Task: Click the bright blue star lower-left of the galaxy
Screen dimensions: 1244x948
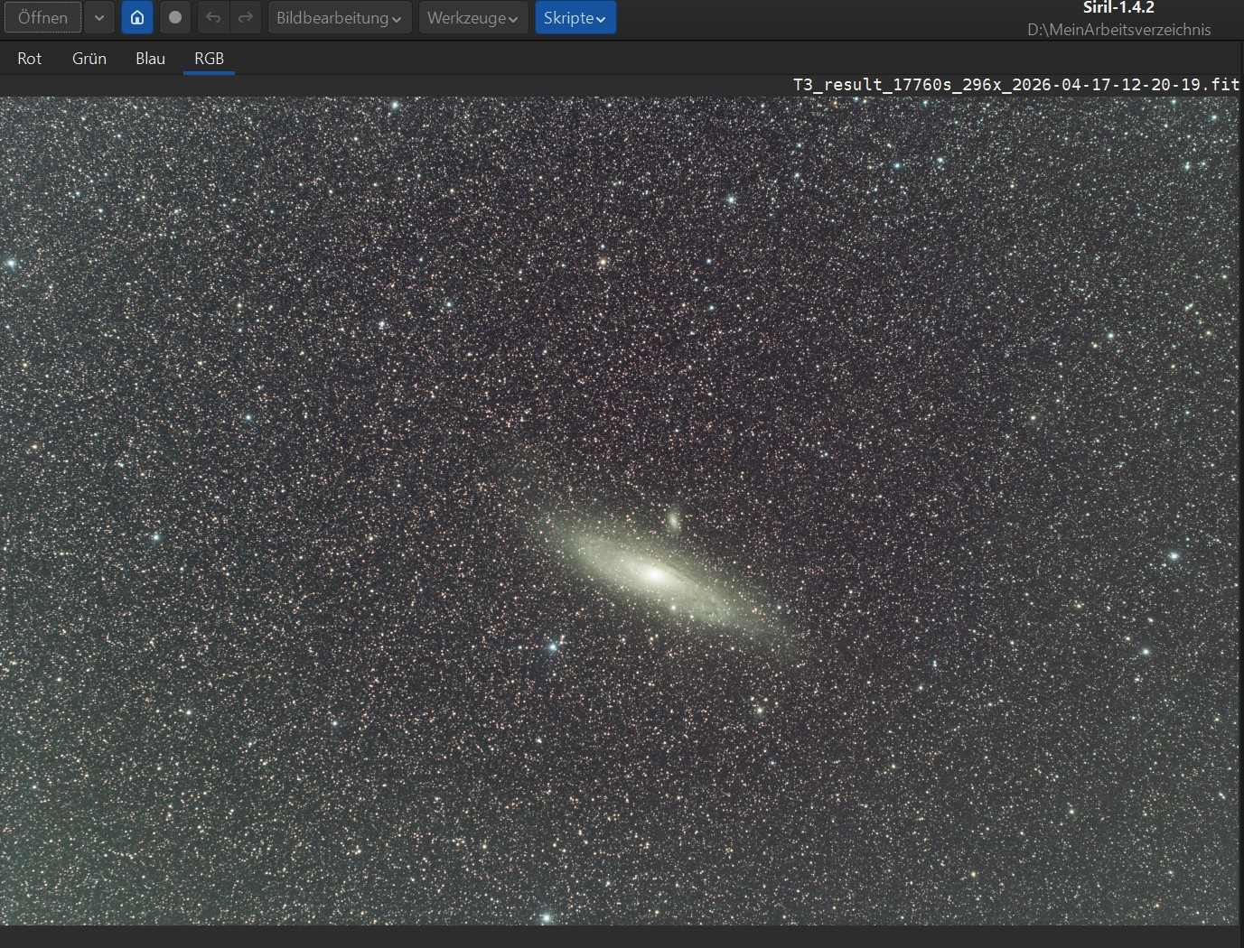Action: [x=552, y=646]
